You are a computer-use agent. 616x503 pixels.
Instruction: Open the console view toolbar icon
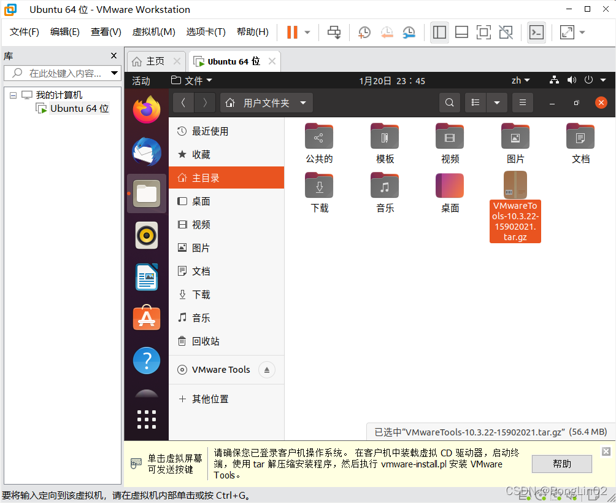[536, 33]
